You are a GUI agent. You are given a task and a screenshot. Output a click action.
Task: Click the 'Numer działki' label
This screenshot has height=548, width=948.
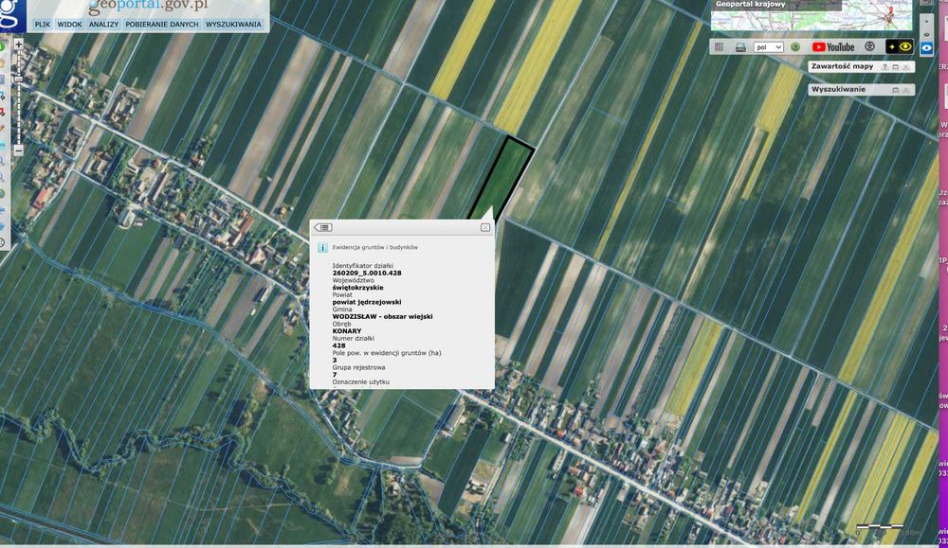point(353,339)
